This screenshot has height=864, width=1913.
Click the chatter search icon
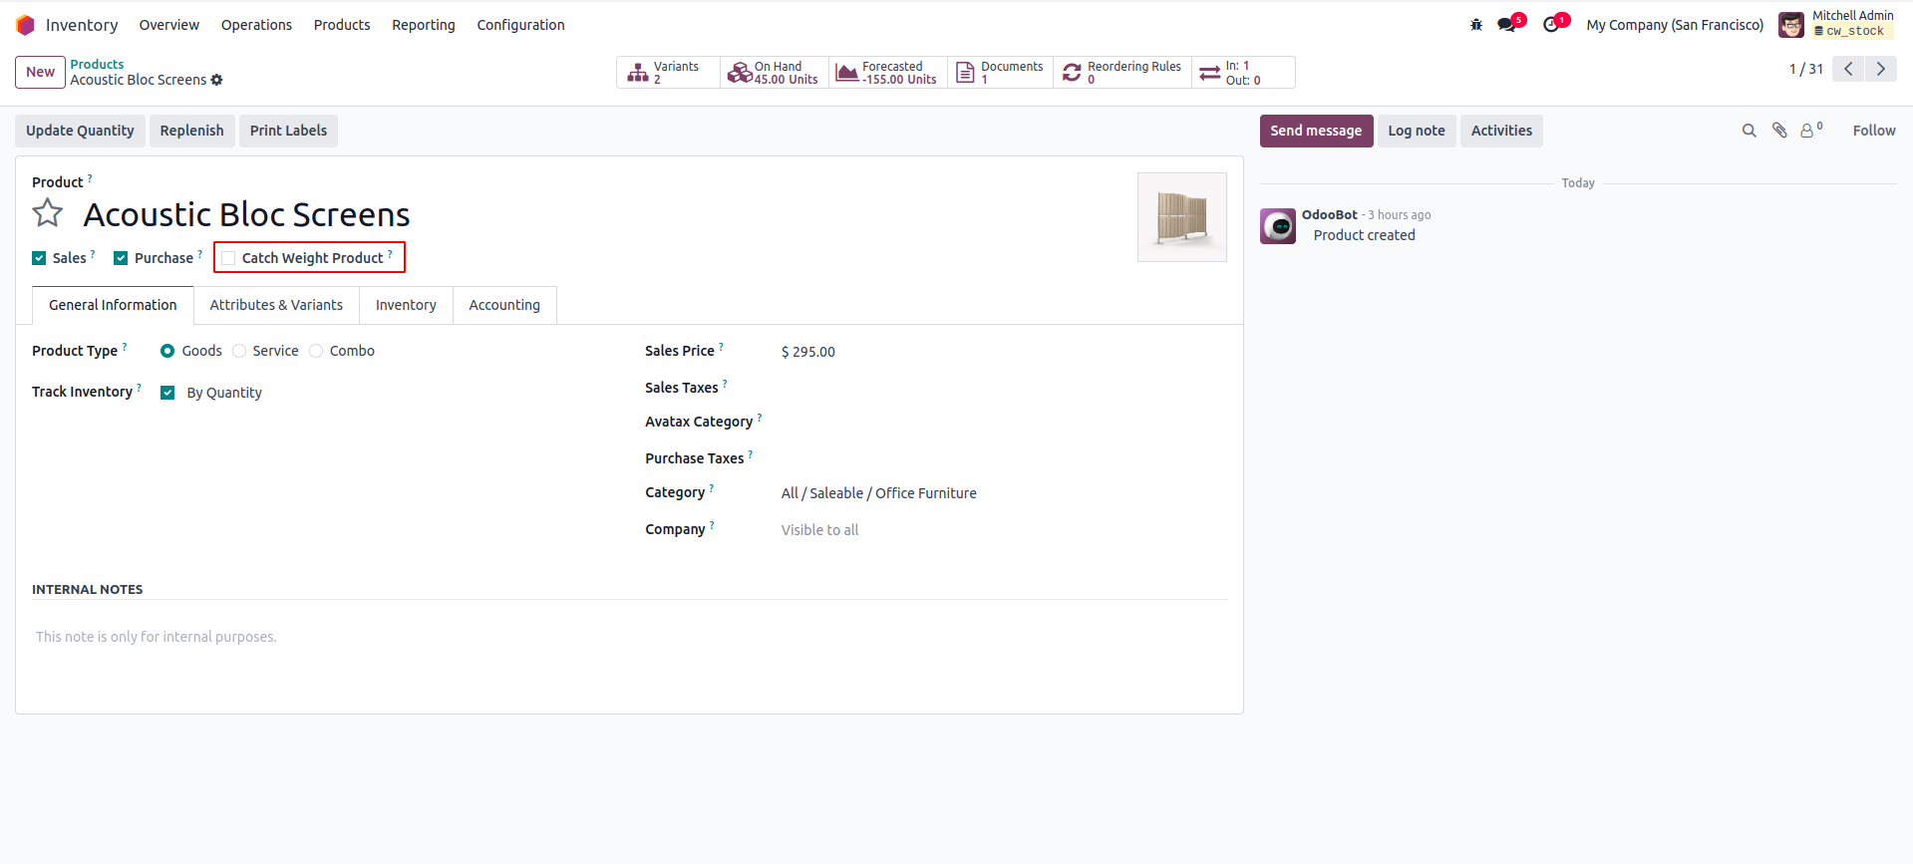[1749, 131]
